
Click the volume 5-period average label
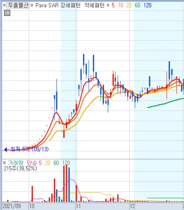point(40,163)
